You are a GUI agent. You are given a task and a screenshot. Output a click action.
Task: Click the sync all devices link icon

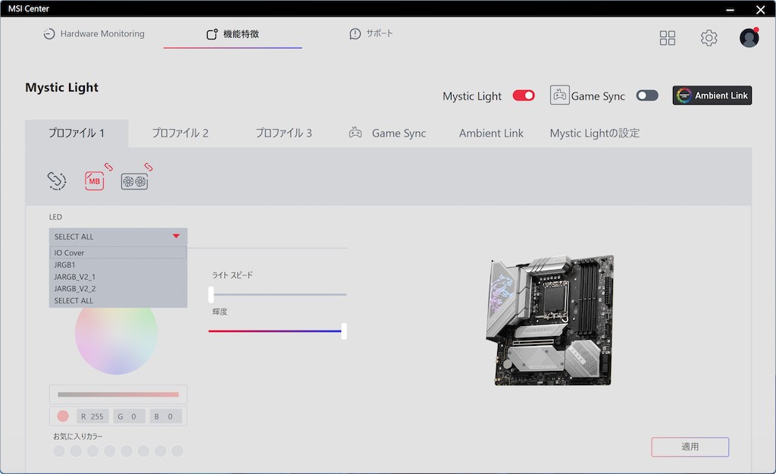(57, 180)
